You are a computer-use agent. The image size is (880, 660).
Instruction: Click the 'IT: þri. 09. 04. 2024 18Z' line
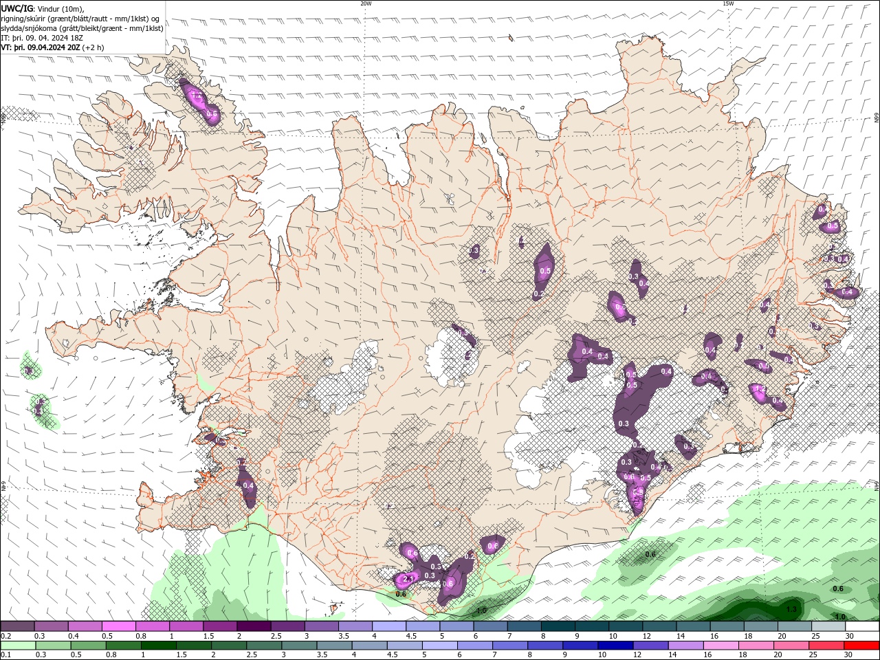42,38
